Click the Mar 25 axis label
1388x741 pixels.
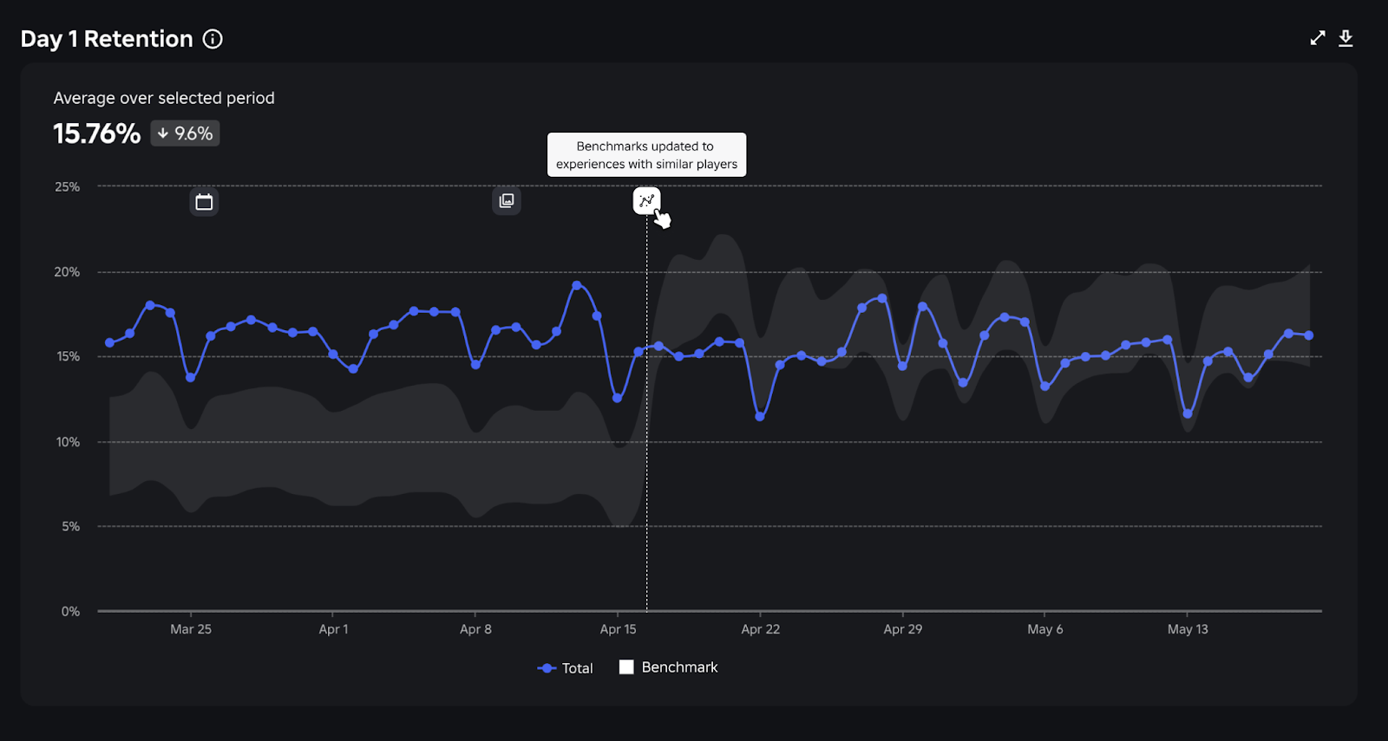coord(191,629)
